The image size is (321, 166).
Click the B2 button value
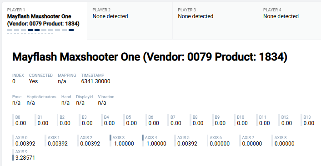65,123
